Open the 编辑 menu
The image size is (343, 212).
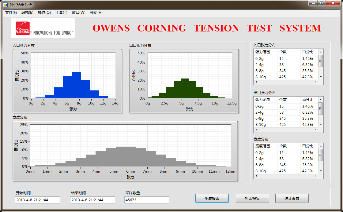tap(27, 13)
